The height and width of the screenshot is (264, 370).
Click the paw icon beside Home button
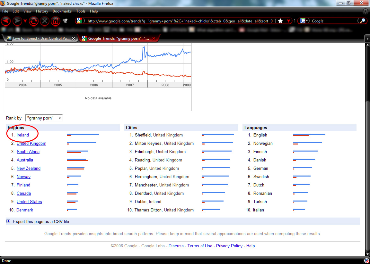click(65, 21)
